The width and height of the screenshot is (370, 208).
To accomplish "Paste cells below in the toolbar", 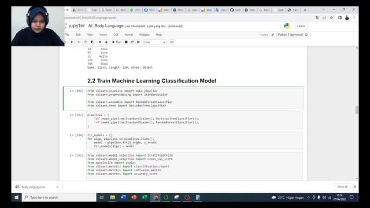I will pyautogui.click(x=92, y=42).
